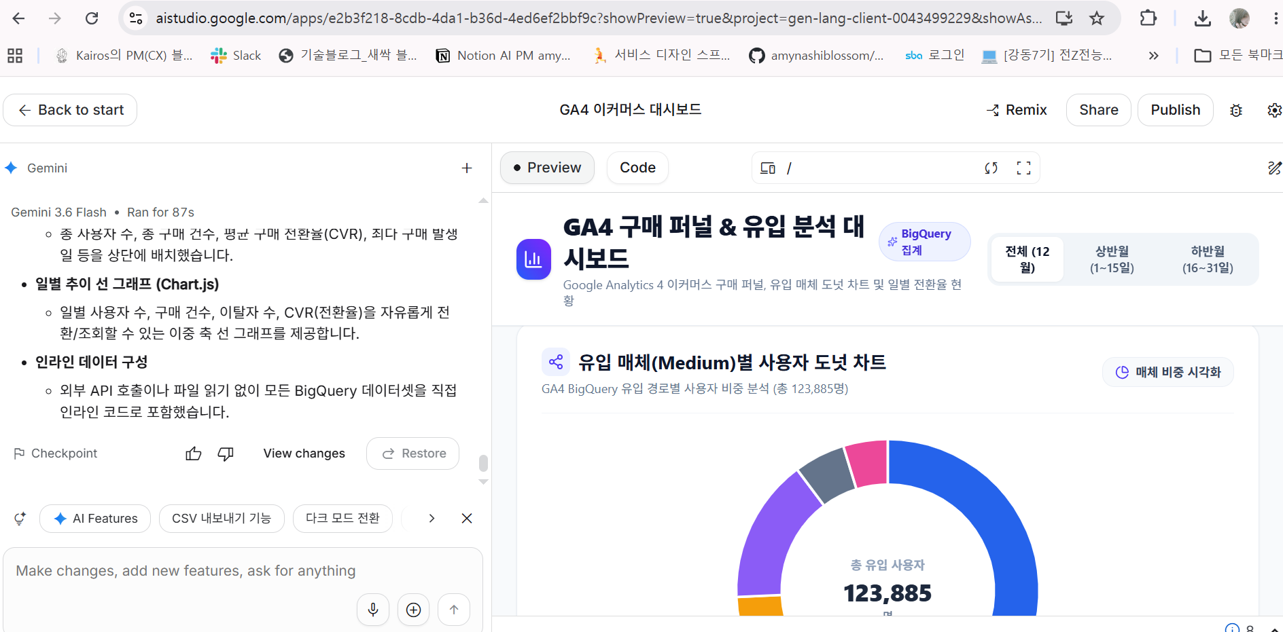The height and width of the screenshot is (632, 1283).
Task: Send the prompt with the up arrow
Action: [454, 610]
